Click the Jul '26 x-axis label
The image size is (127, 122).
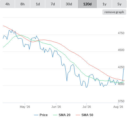click(87, 107)
